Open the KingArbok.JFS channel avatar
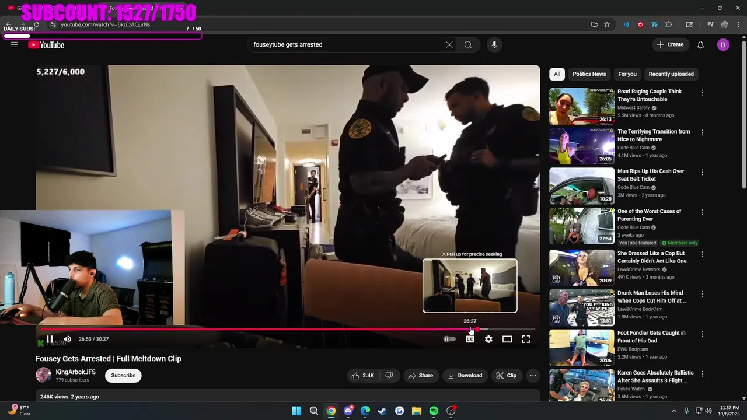 point(43,375)
